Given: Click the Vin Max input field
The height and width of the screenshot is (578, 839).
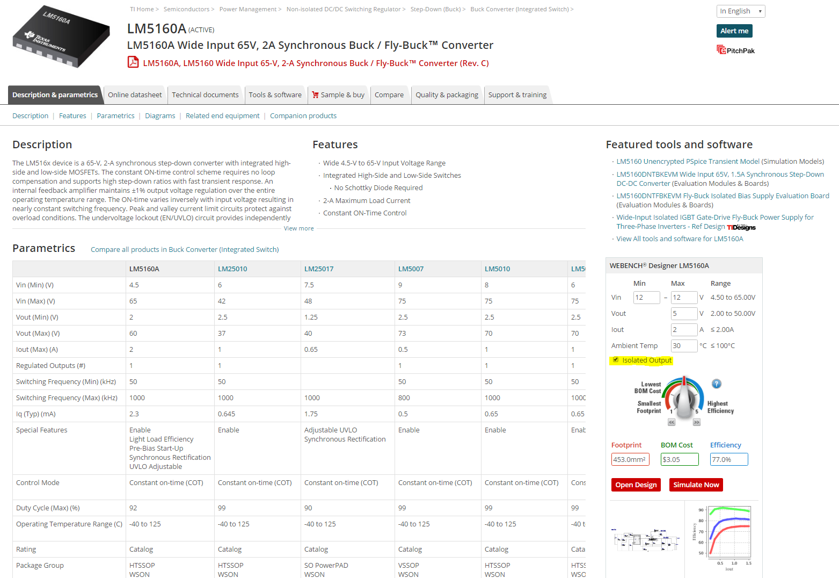Looking at the screenshot, I should pos(684,297).
